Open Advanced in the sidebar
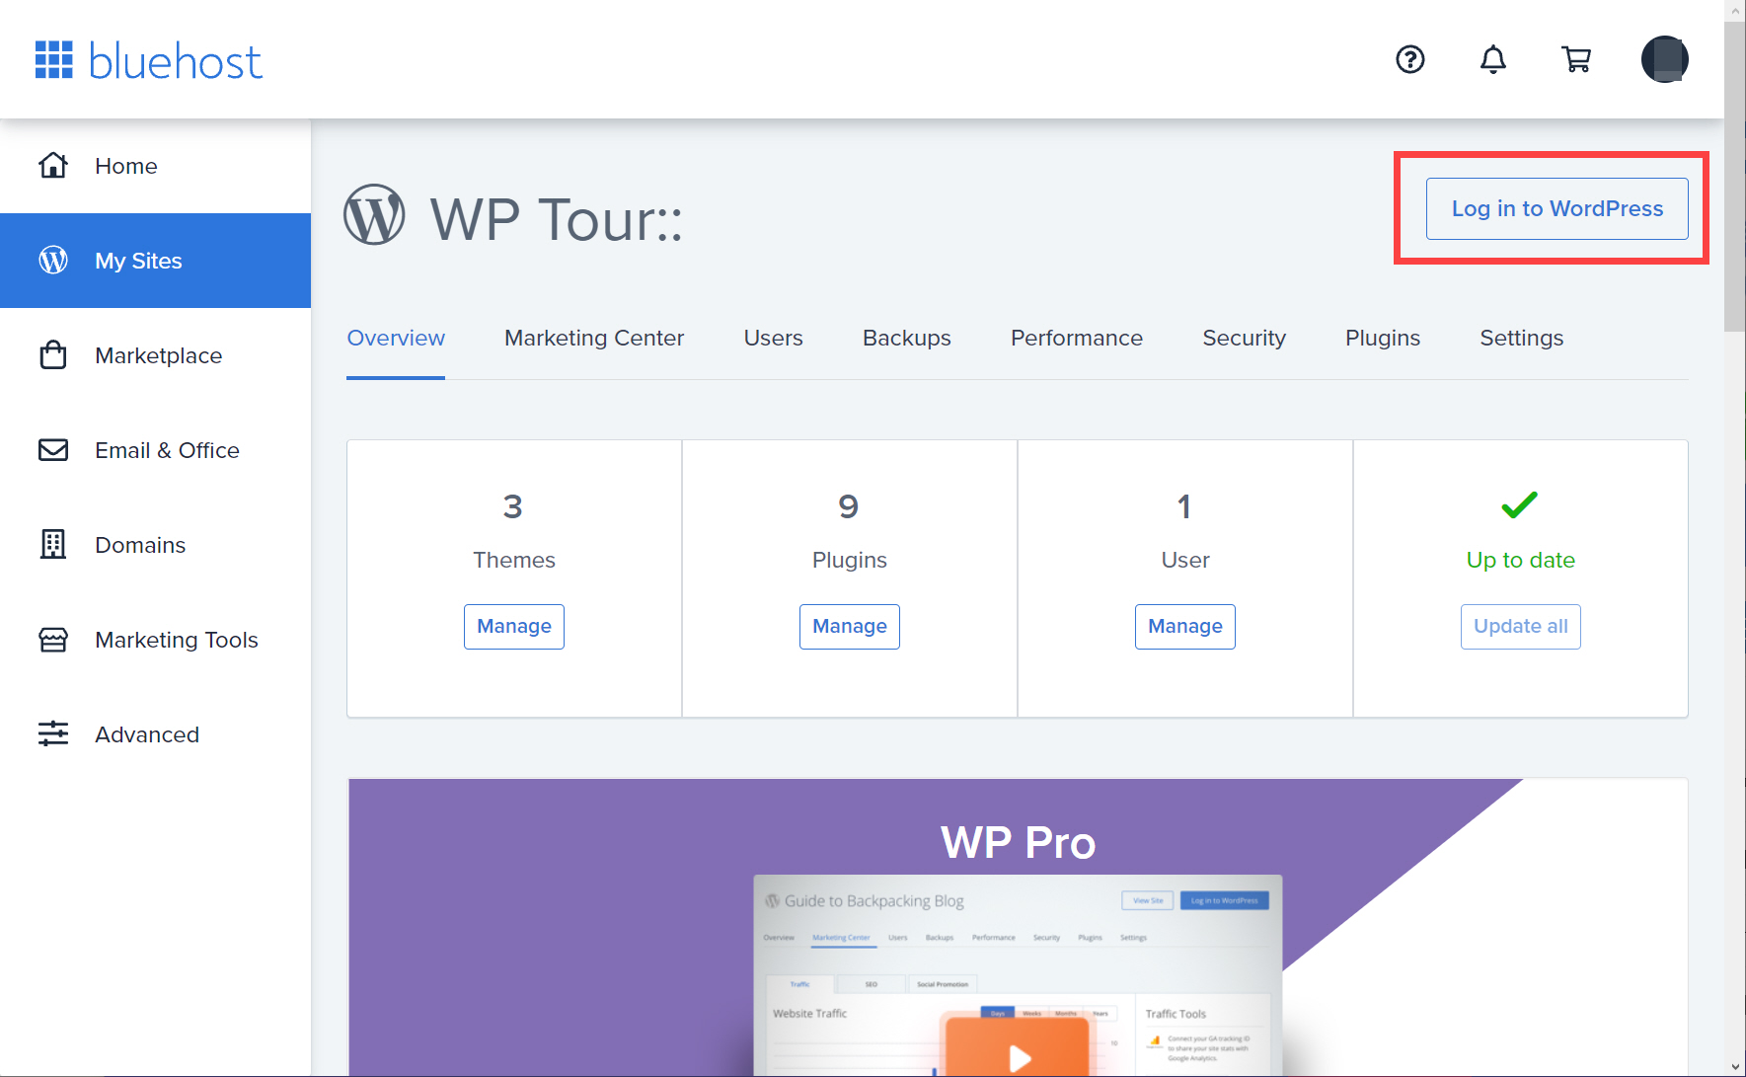 155,734
